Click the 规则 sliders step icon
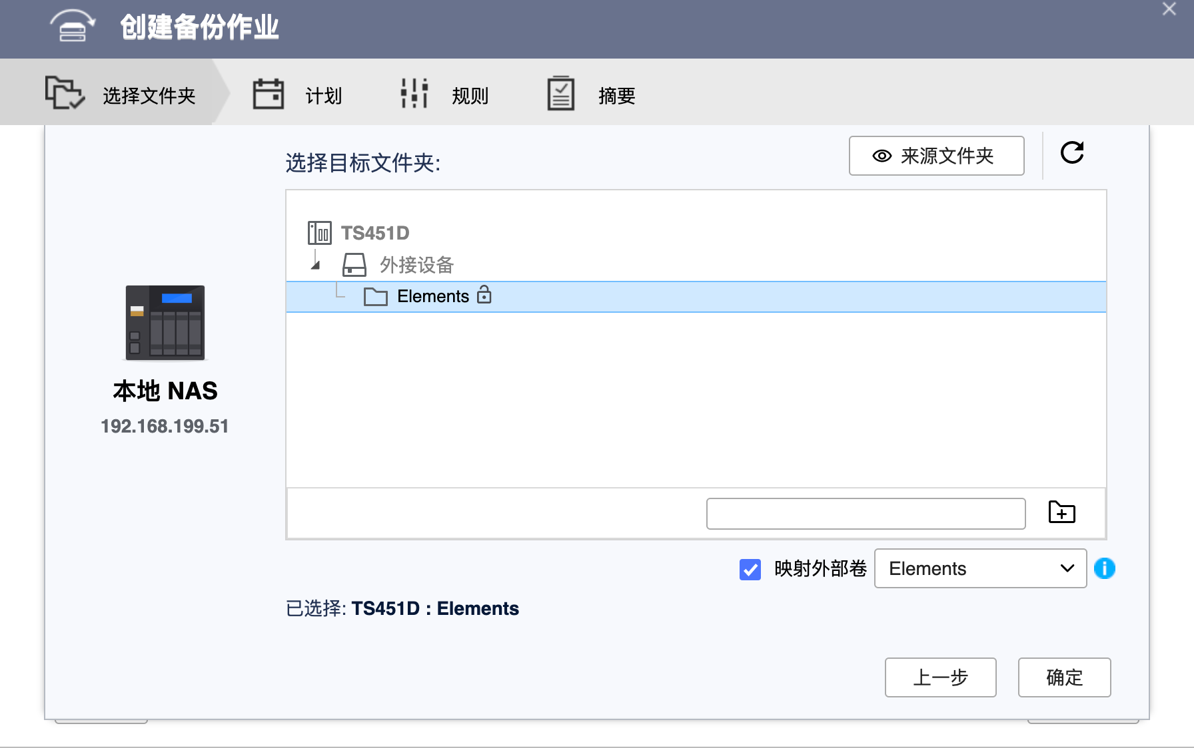 [x=413, y=93]
